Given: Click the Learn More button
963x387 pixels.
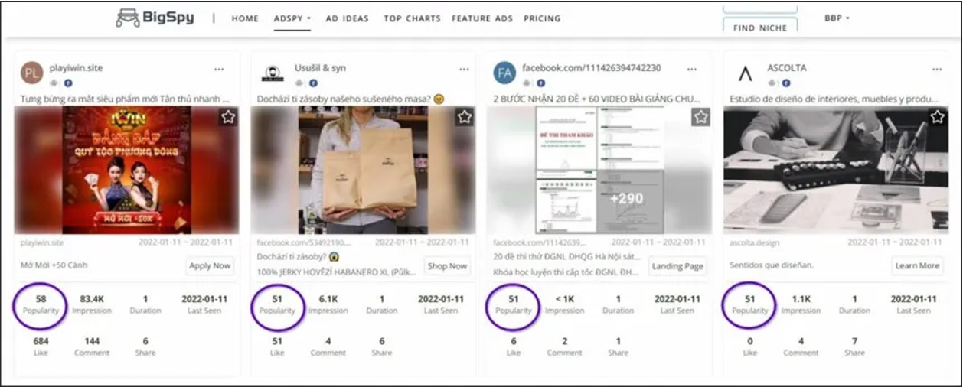Looking at the screenshot, I should pos(917,266).
